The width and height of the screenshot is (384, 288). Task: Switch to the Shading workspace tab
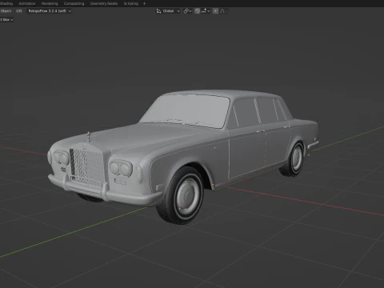(x=6, y=3)
